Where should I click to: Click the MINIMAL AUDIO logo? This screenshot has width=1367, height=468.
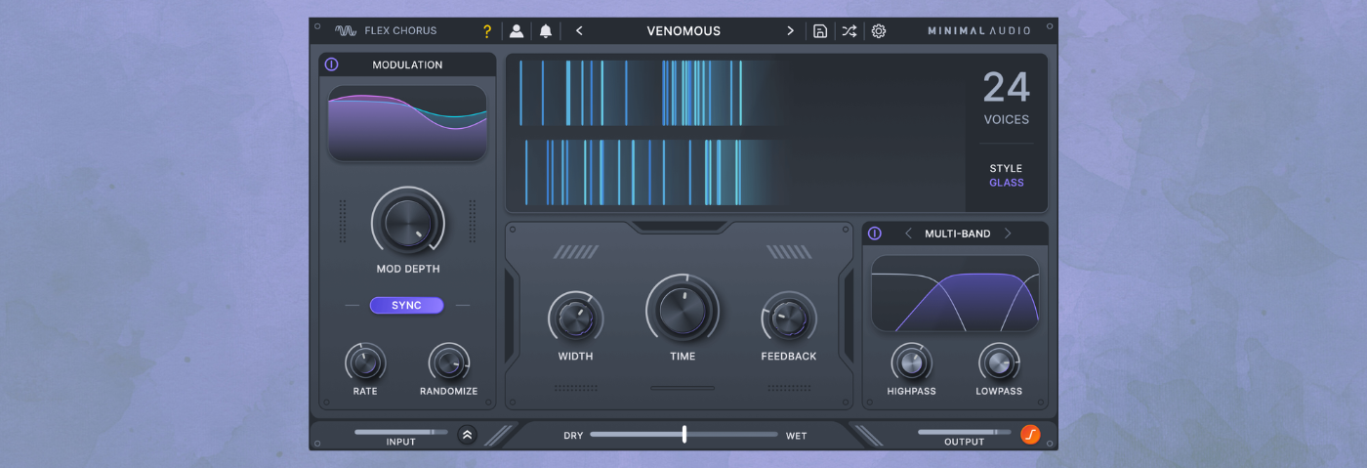979,31
